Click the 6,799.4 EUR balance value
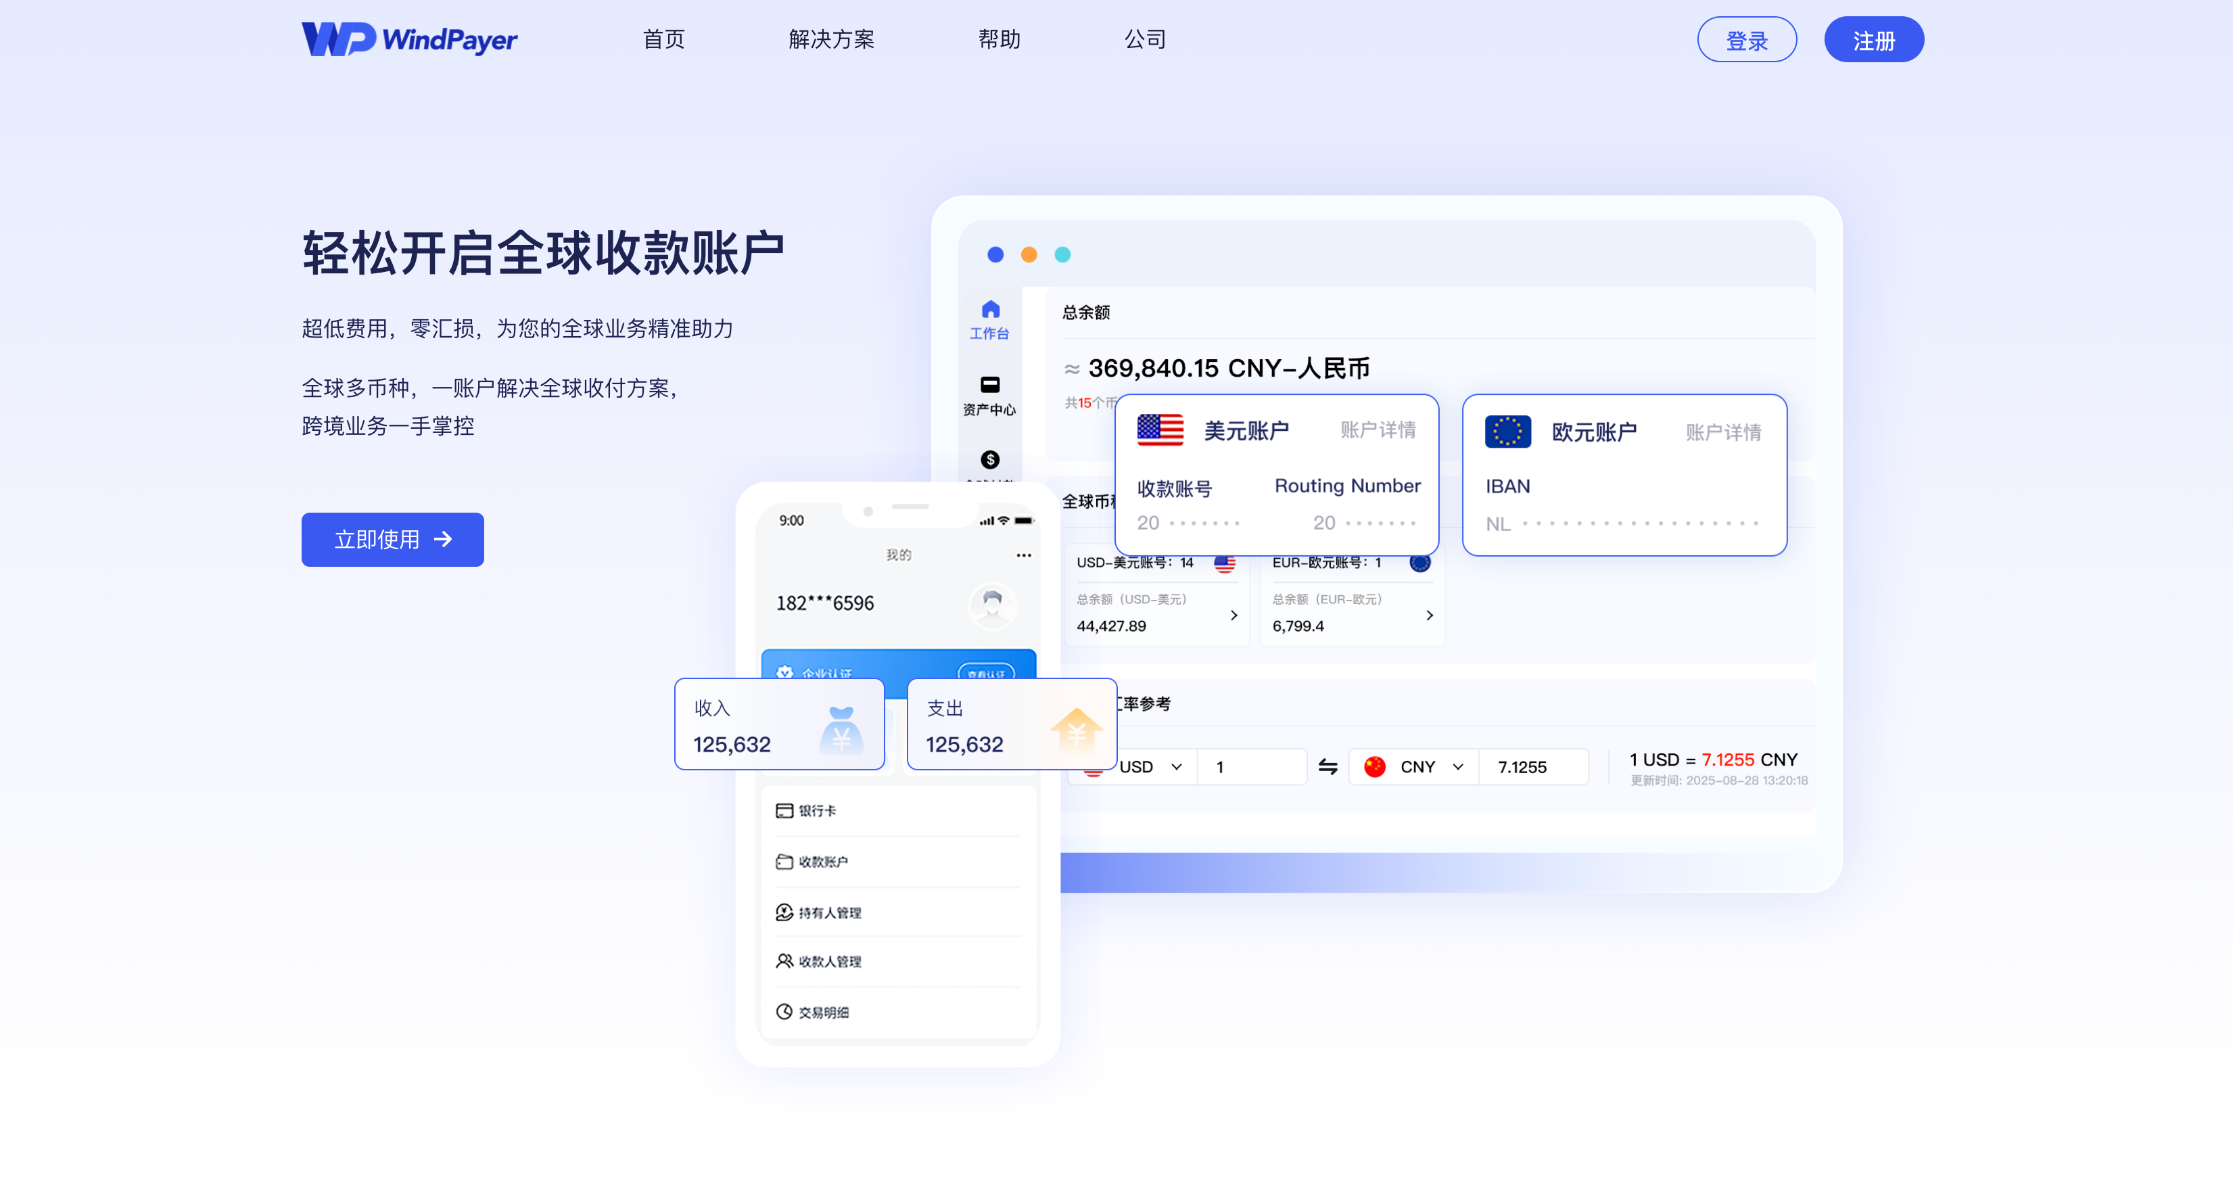Screen dimensions: 2233x1189 (x=1298, y=626)
